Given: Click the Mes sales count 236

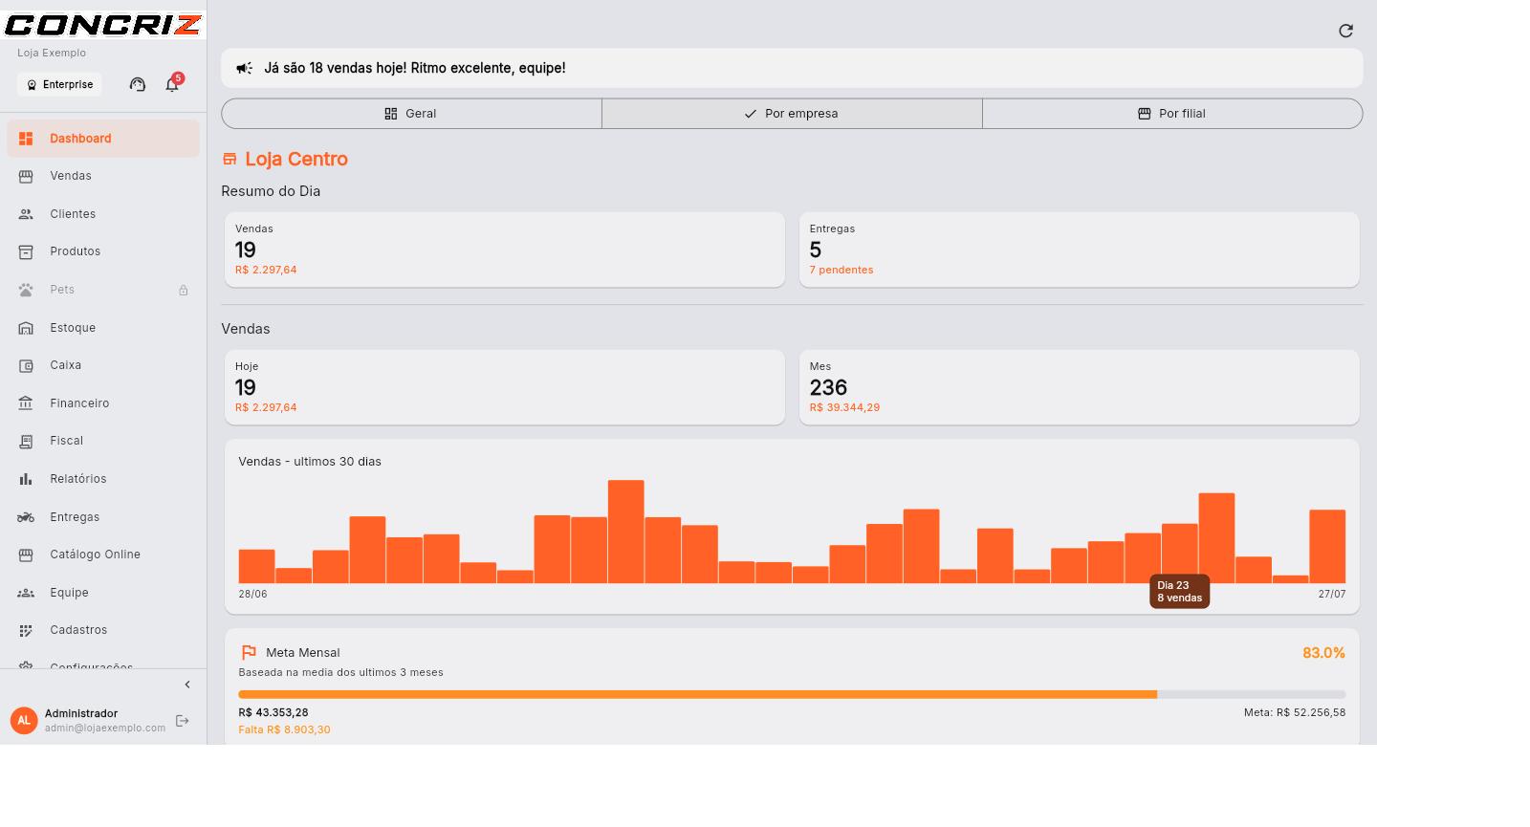Looking at the screenshot, I should (x=828, y=387).
